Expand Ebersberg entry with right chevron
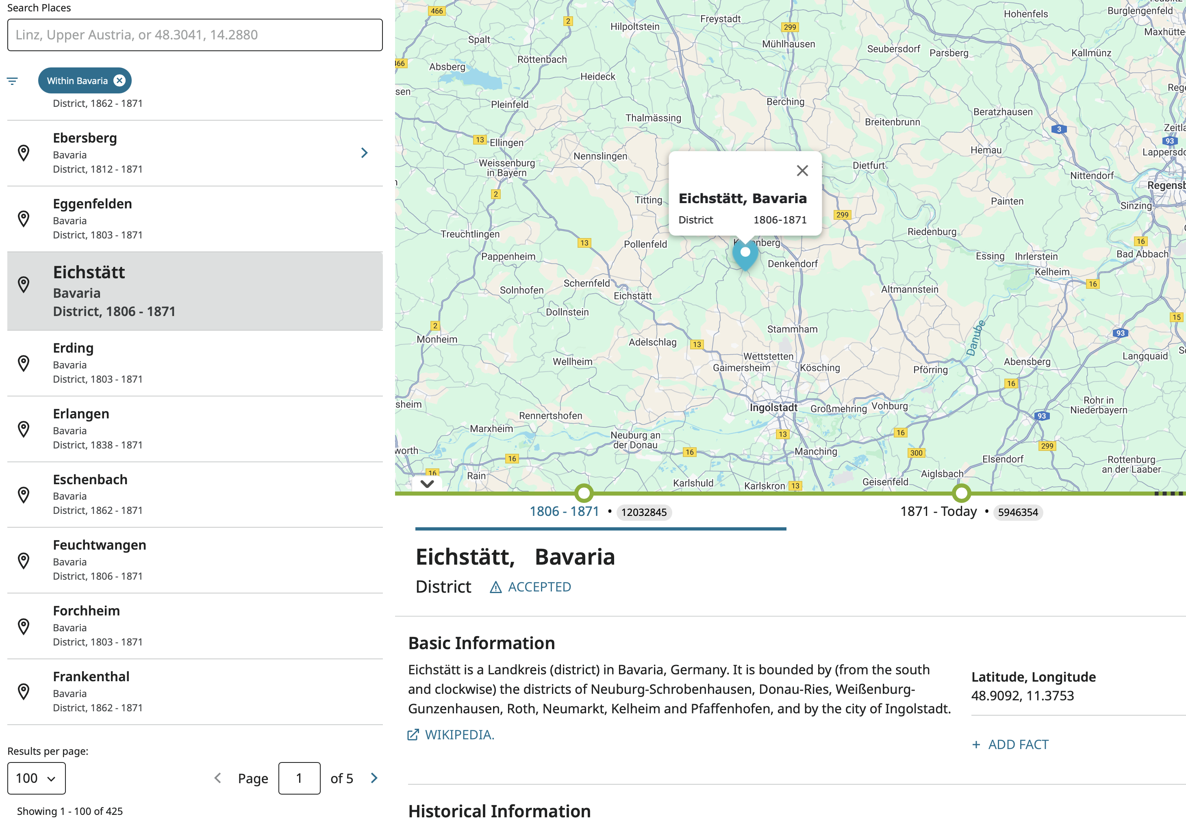1186x823 pixels. (364, 153)
